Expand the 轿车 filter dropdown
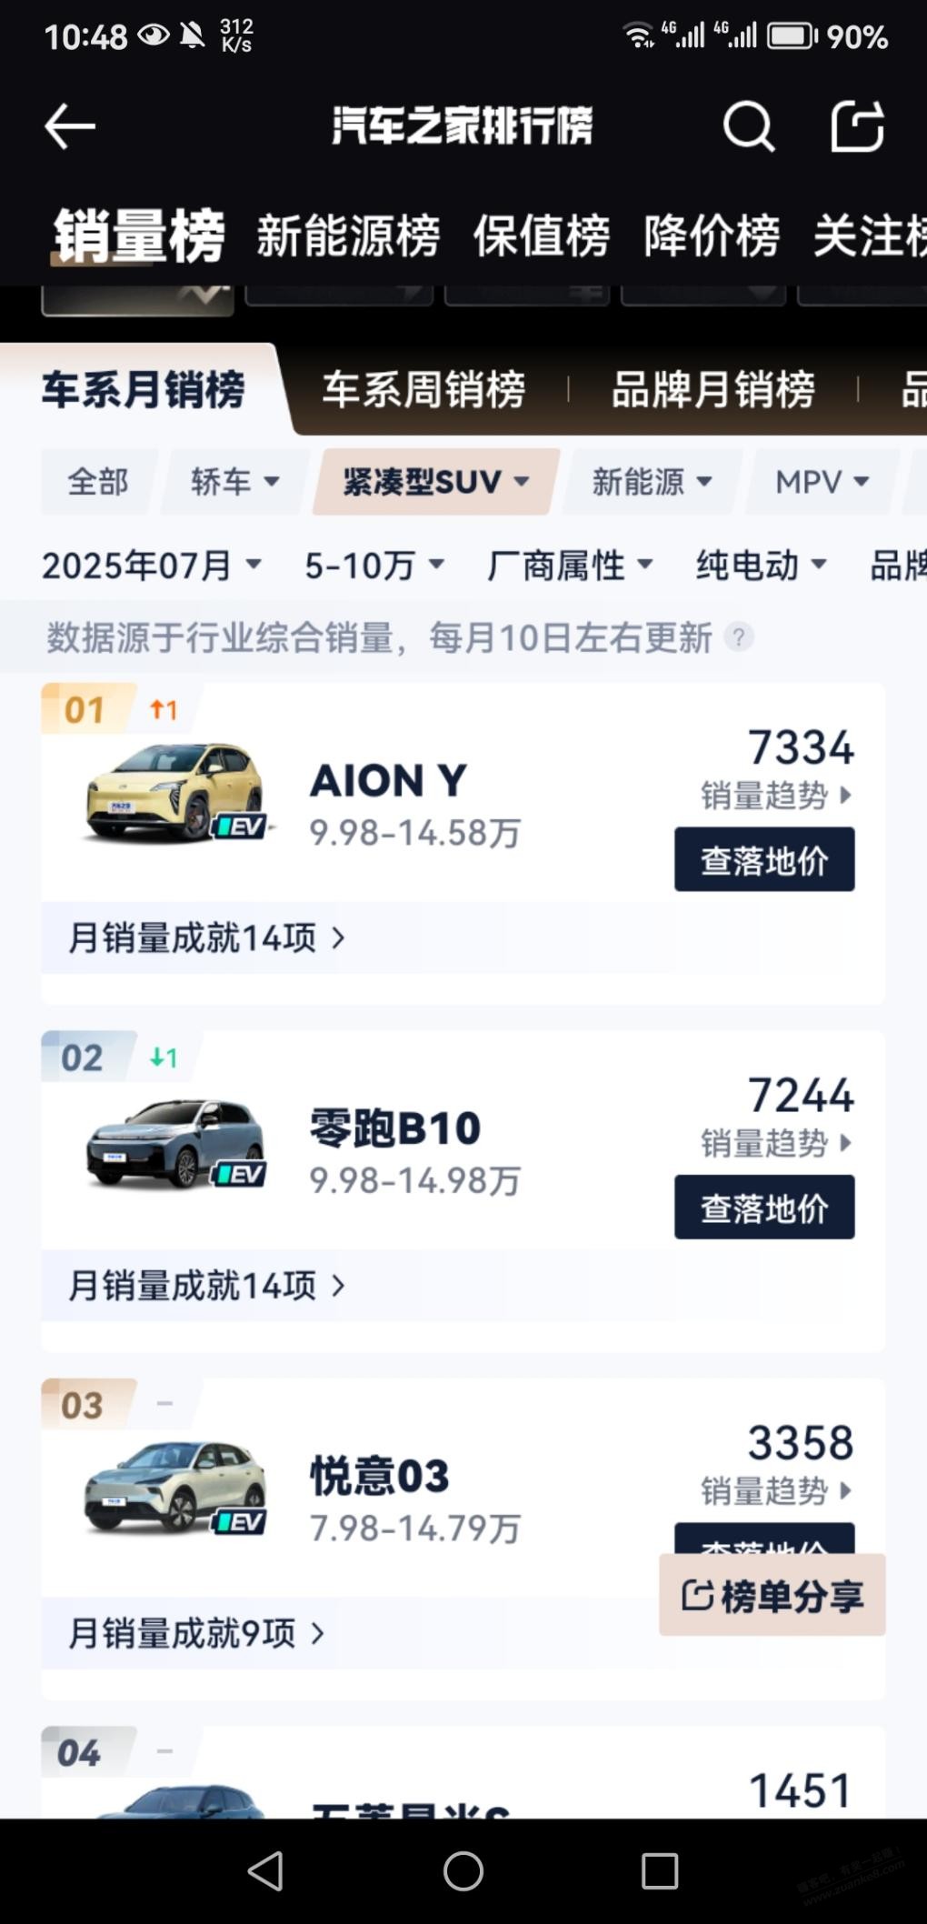927x1924 pixels. tap(235, 482)
